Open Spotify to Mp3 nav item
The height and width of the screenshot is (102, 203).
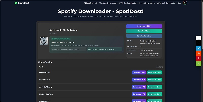91,3
